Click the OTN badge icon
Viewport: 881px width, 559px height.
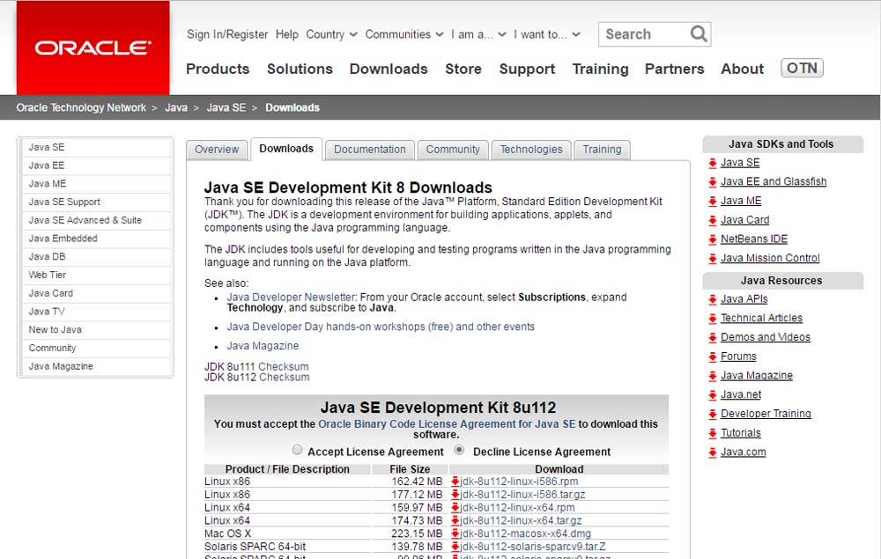802,68
